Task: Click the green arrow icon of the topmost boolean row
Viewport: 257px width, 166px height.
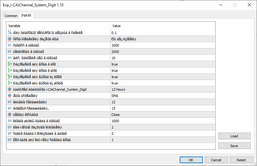Action: click(x=10, y=64)
